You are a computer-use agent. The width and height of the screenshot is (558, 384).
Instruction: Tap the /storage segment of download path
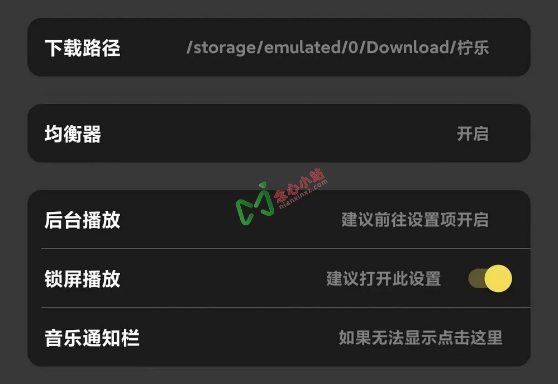221,48
